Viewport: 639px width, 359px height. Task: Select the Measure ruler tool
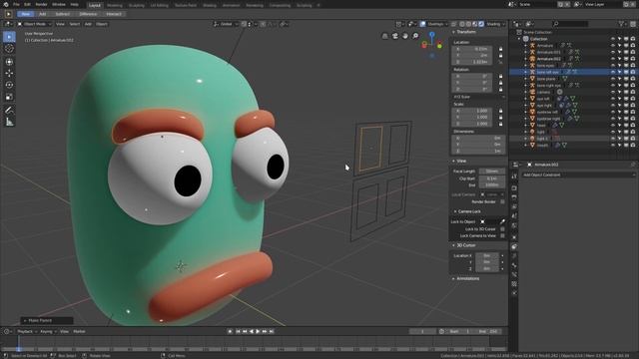(9, 122)
